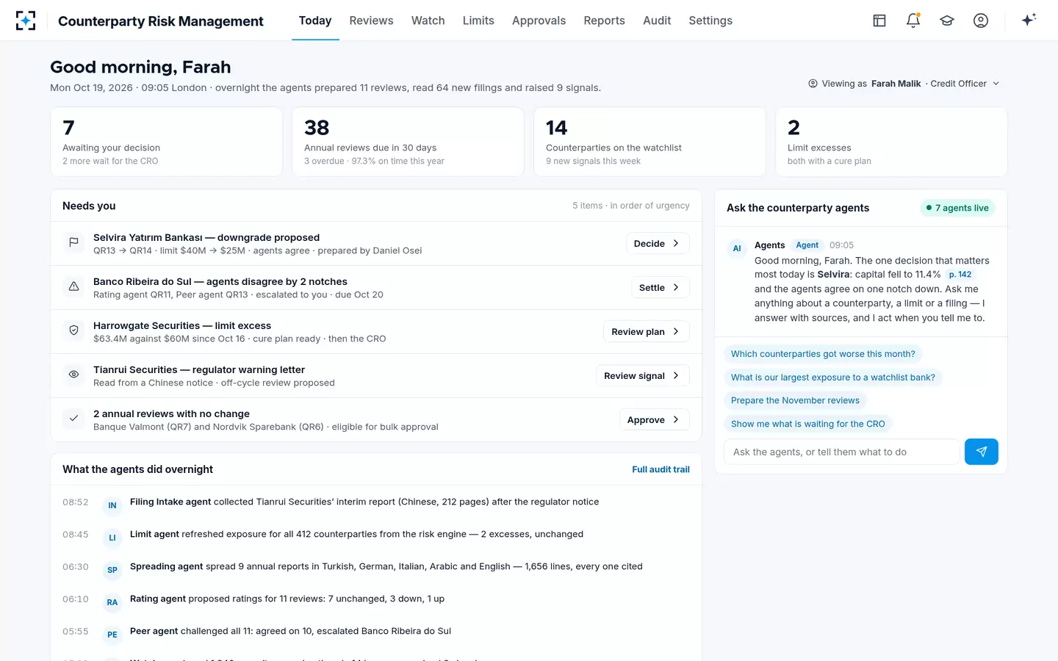The width and height of the screenshot is (1058, 661).
Task: Open the user account icon
Action: point(981,21)
